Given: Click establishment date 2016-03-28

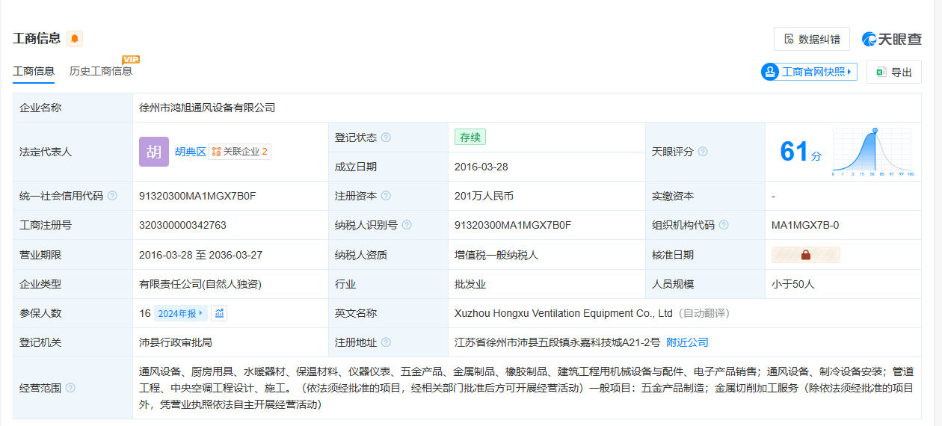Looking at the screenshot, I should pyautogui.click(x=481, y=167).
